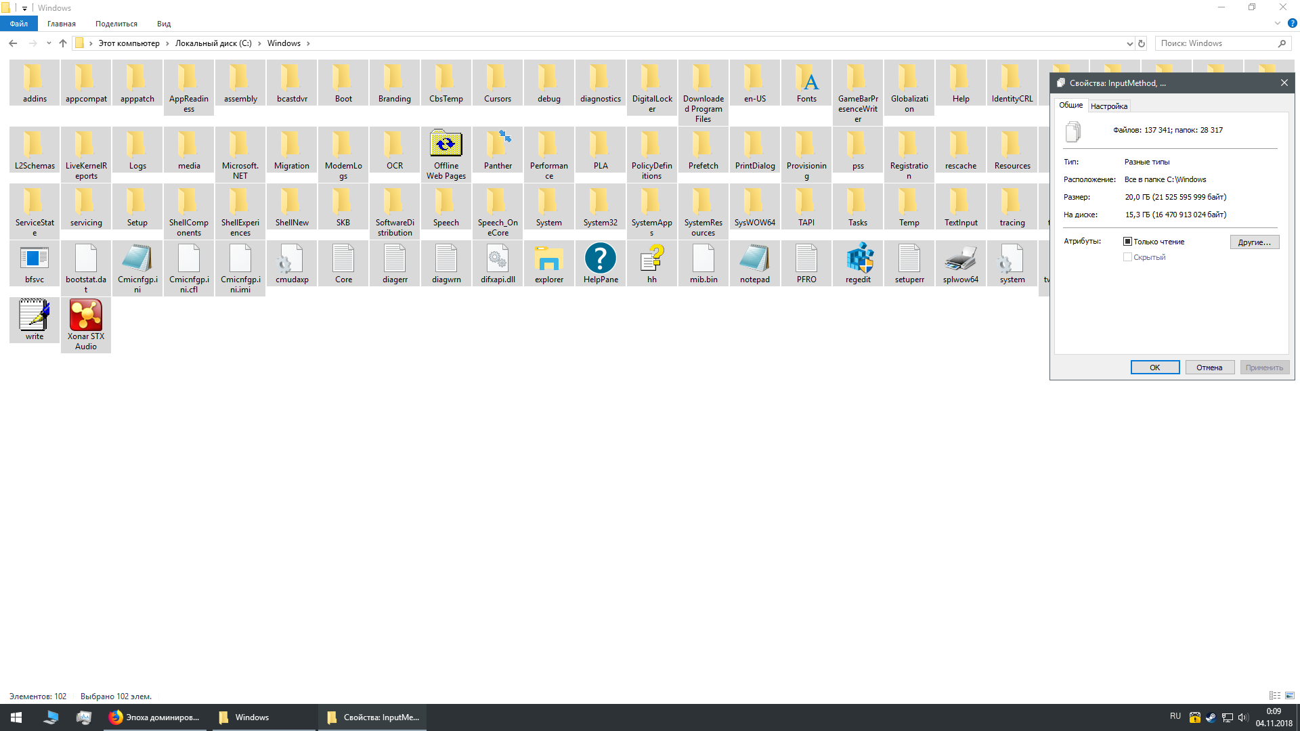Switch to large icons view toggle
The width and height of the screenshot is (1300, 731).
1290,696
